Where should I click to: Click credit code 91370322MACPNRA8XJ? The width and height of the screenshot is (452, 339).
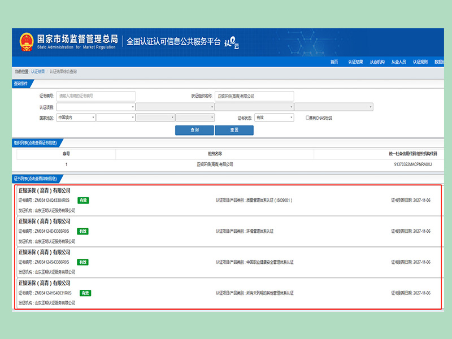413,164
